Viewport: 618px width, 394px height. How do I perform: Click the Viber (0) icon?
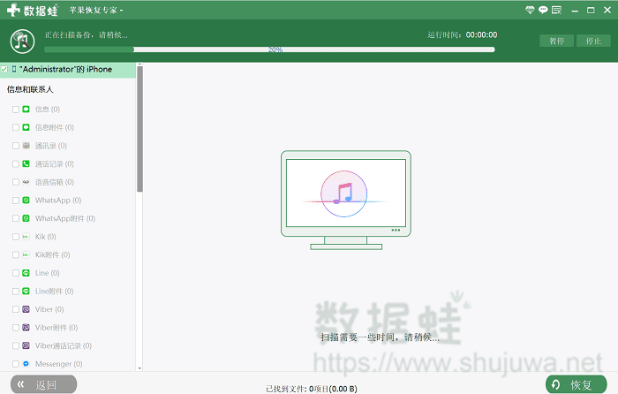(x=26, y=309)
